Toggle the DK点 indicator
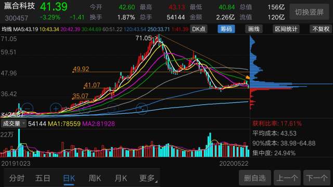 coord(199,29)
